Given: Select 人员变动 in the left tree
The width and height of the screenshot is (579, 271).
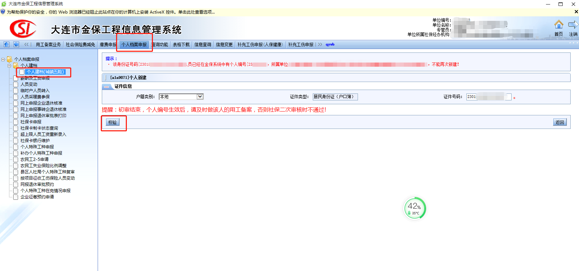Looking at the screenshot, I should click(29, 84).
